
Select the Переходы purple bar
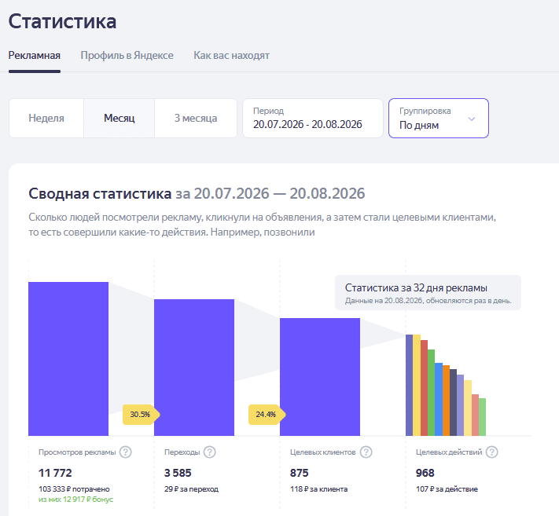point(194,367)
